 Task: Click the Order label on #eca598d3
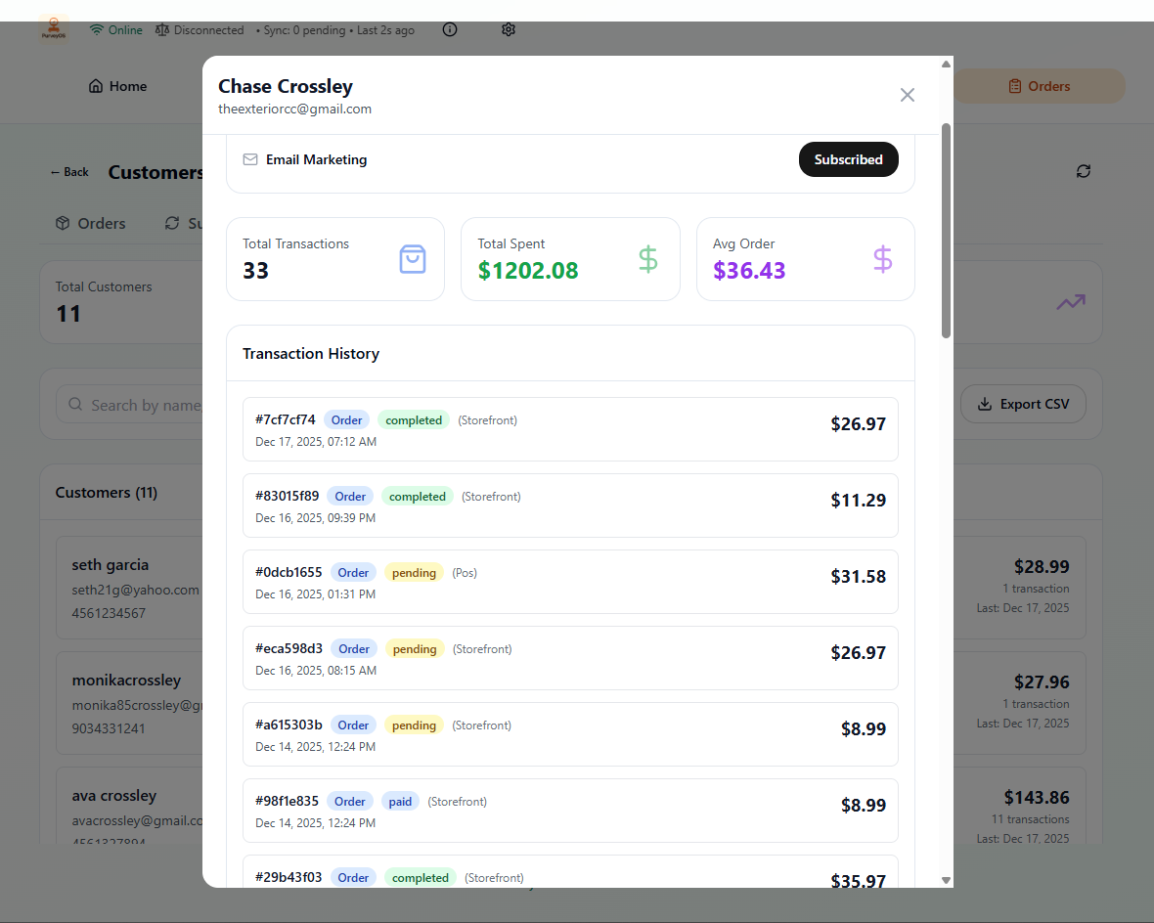[x=354, y=648]
